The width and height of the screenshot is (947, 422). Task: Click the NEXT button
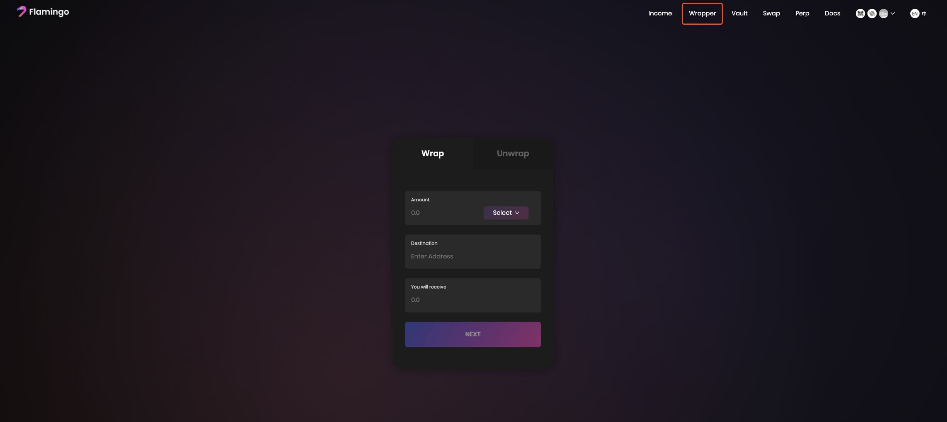(473, 334)
